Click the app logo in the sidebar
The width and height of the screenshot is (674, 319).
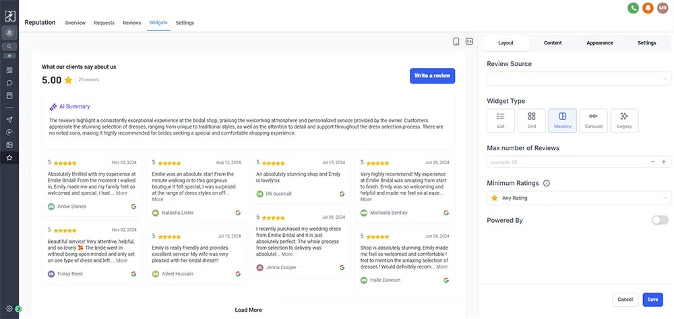click(9, 16)
